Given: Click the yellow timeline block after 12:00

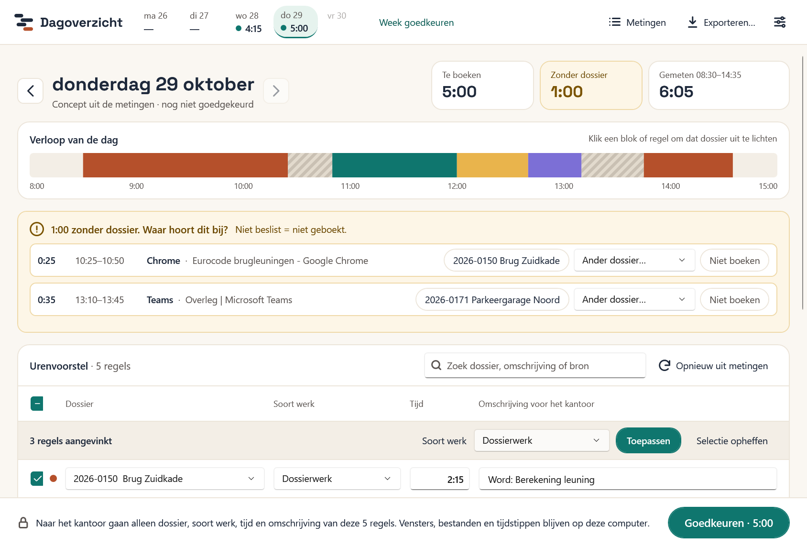Looking at the screenshot, I should click(492, 165).
